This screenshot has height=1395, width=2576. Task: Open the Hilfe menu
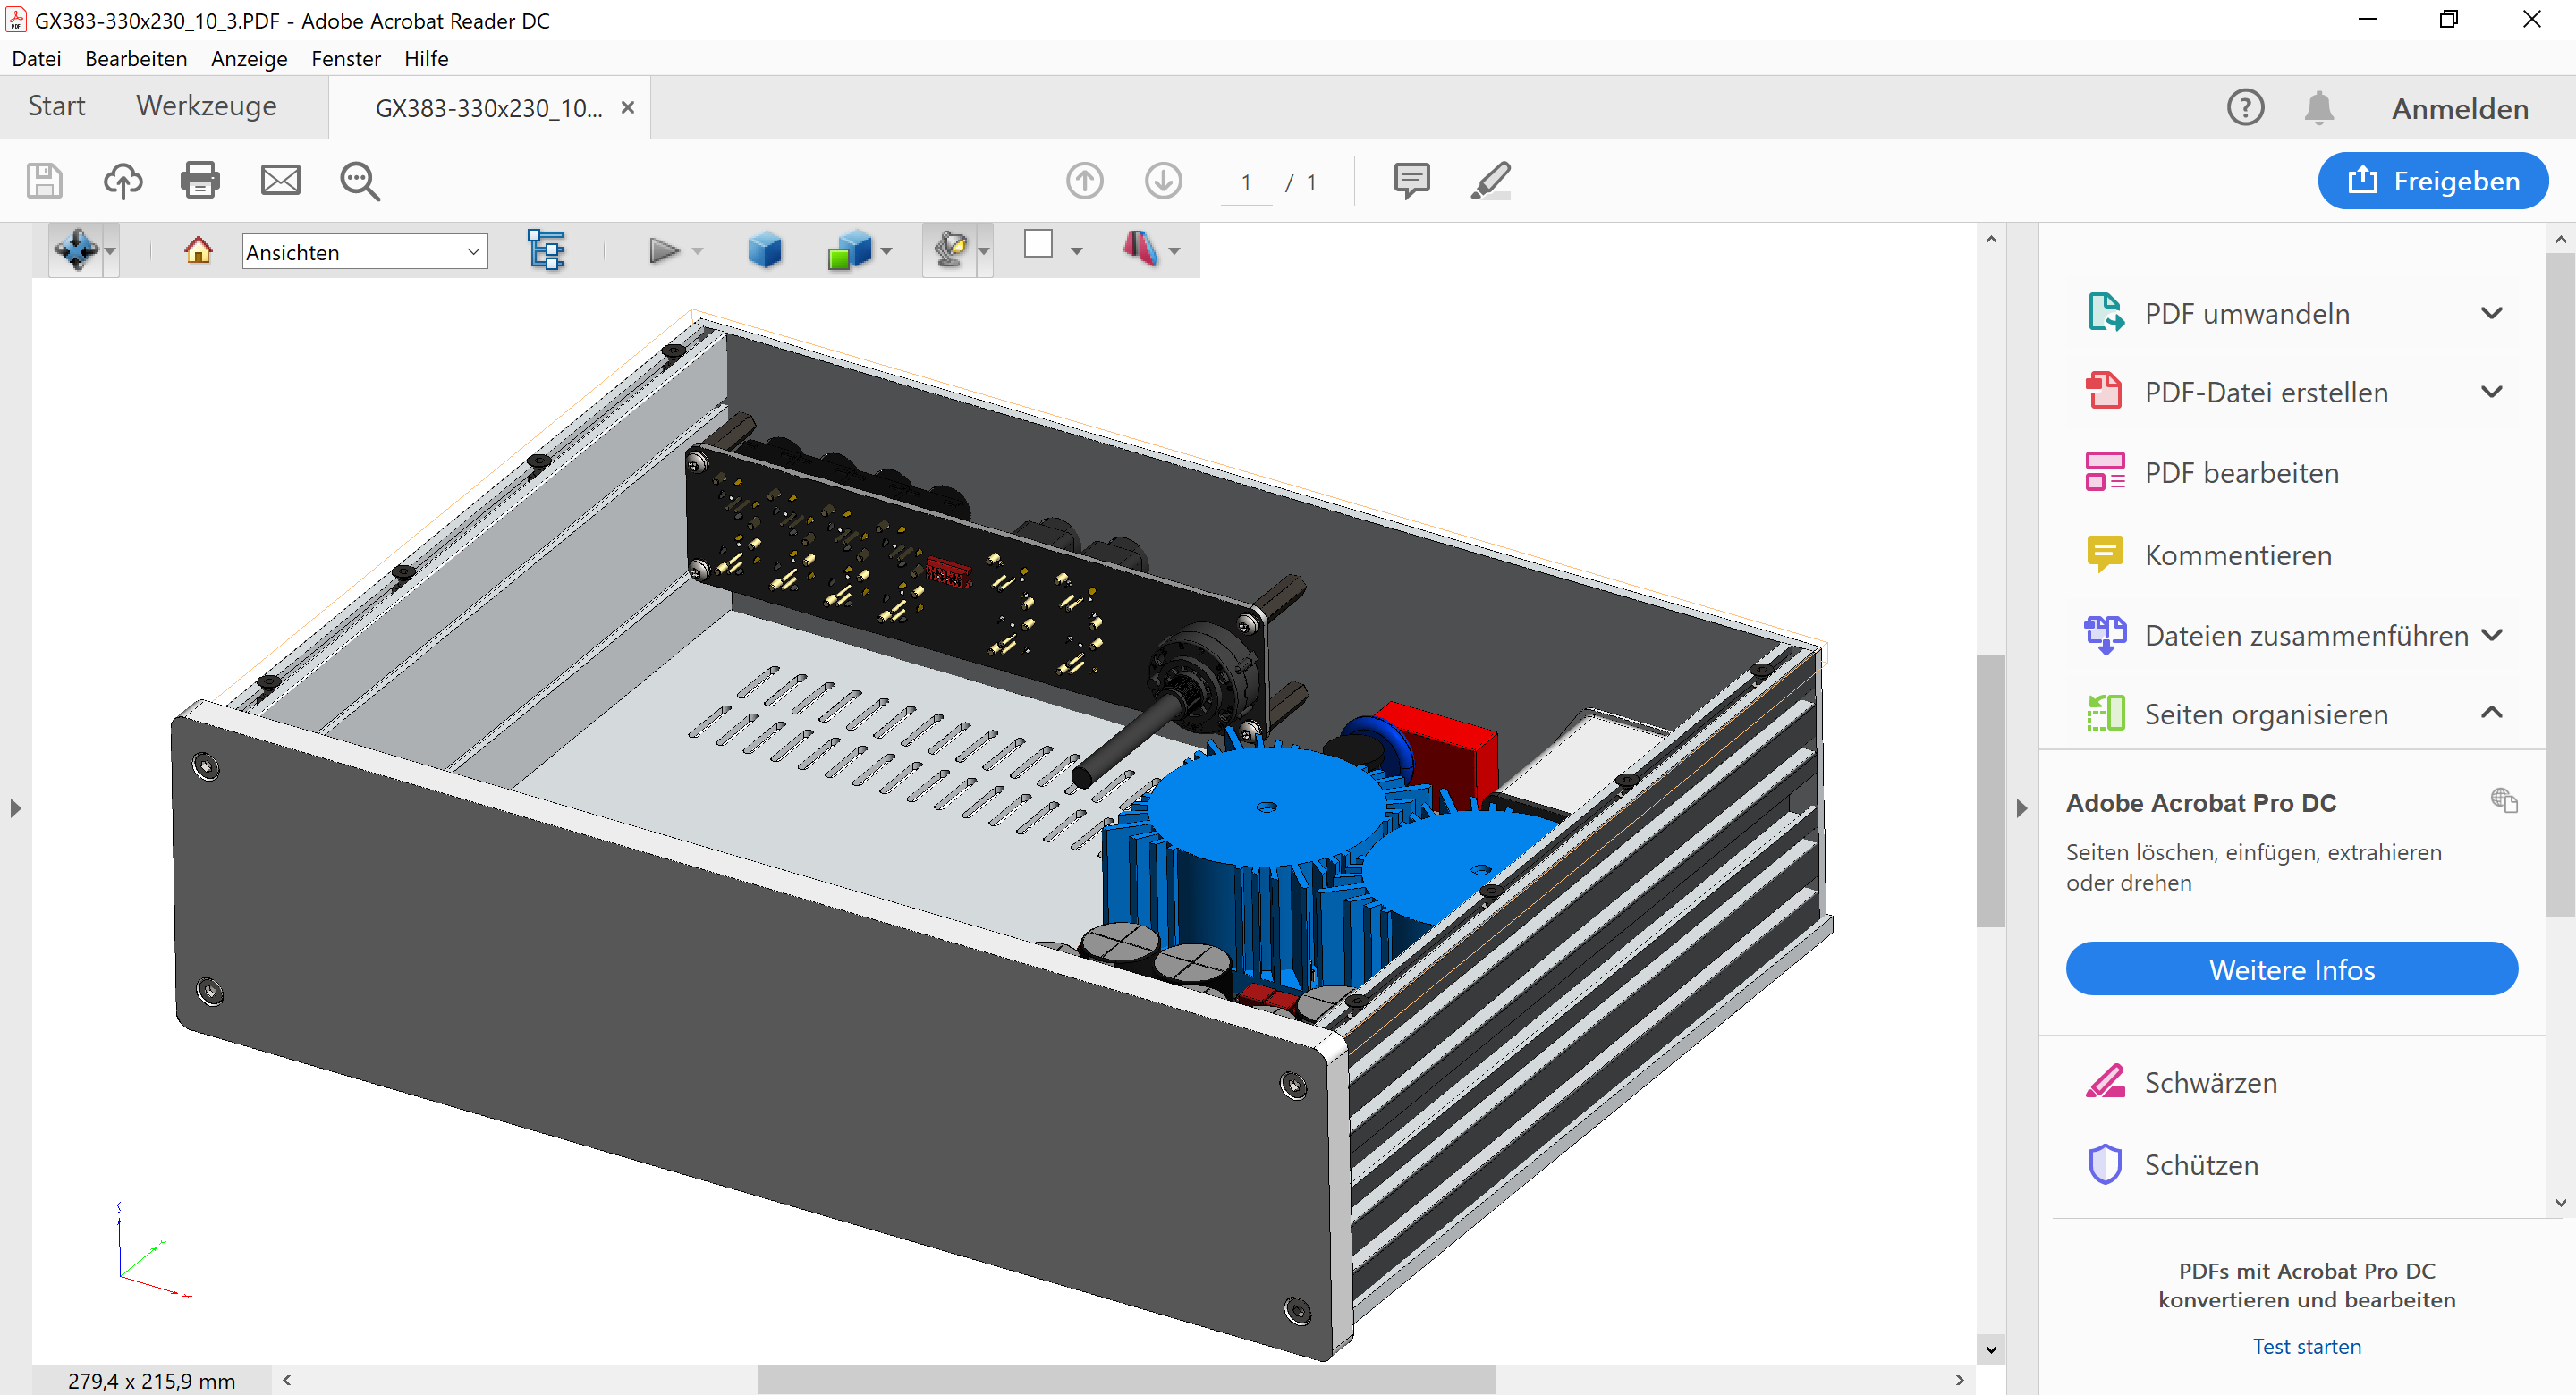426,59
